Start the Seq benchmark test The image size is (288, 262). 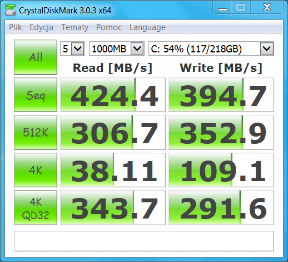point(36,95)
